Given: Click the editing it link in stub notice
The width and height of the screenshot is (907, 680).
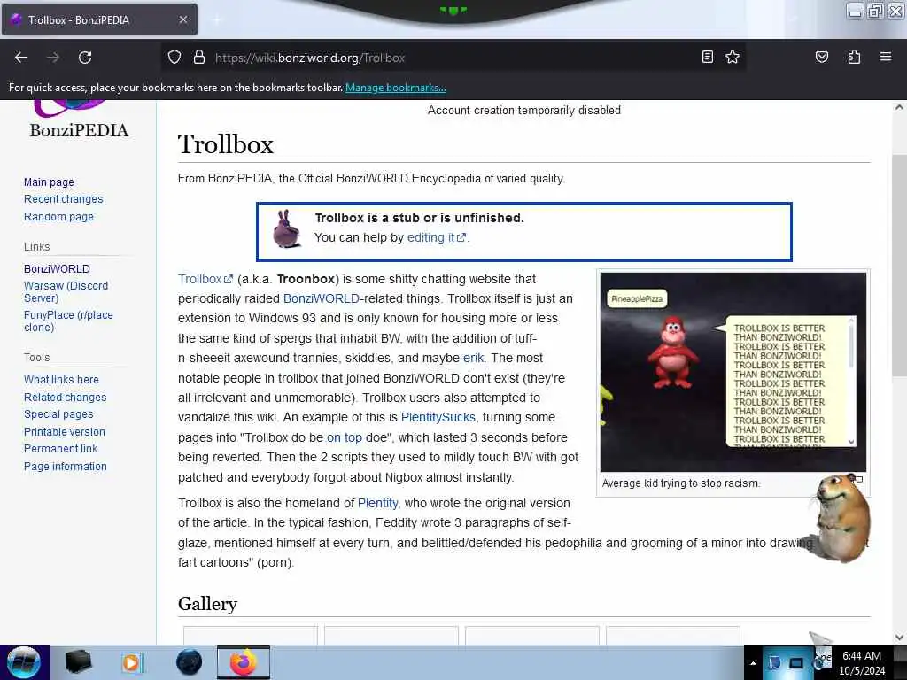Looking at the screenshot, I should pos(436,237).
